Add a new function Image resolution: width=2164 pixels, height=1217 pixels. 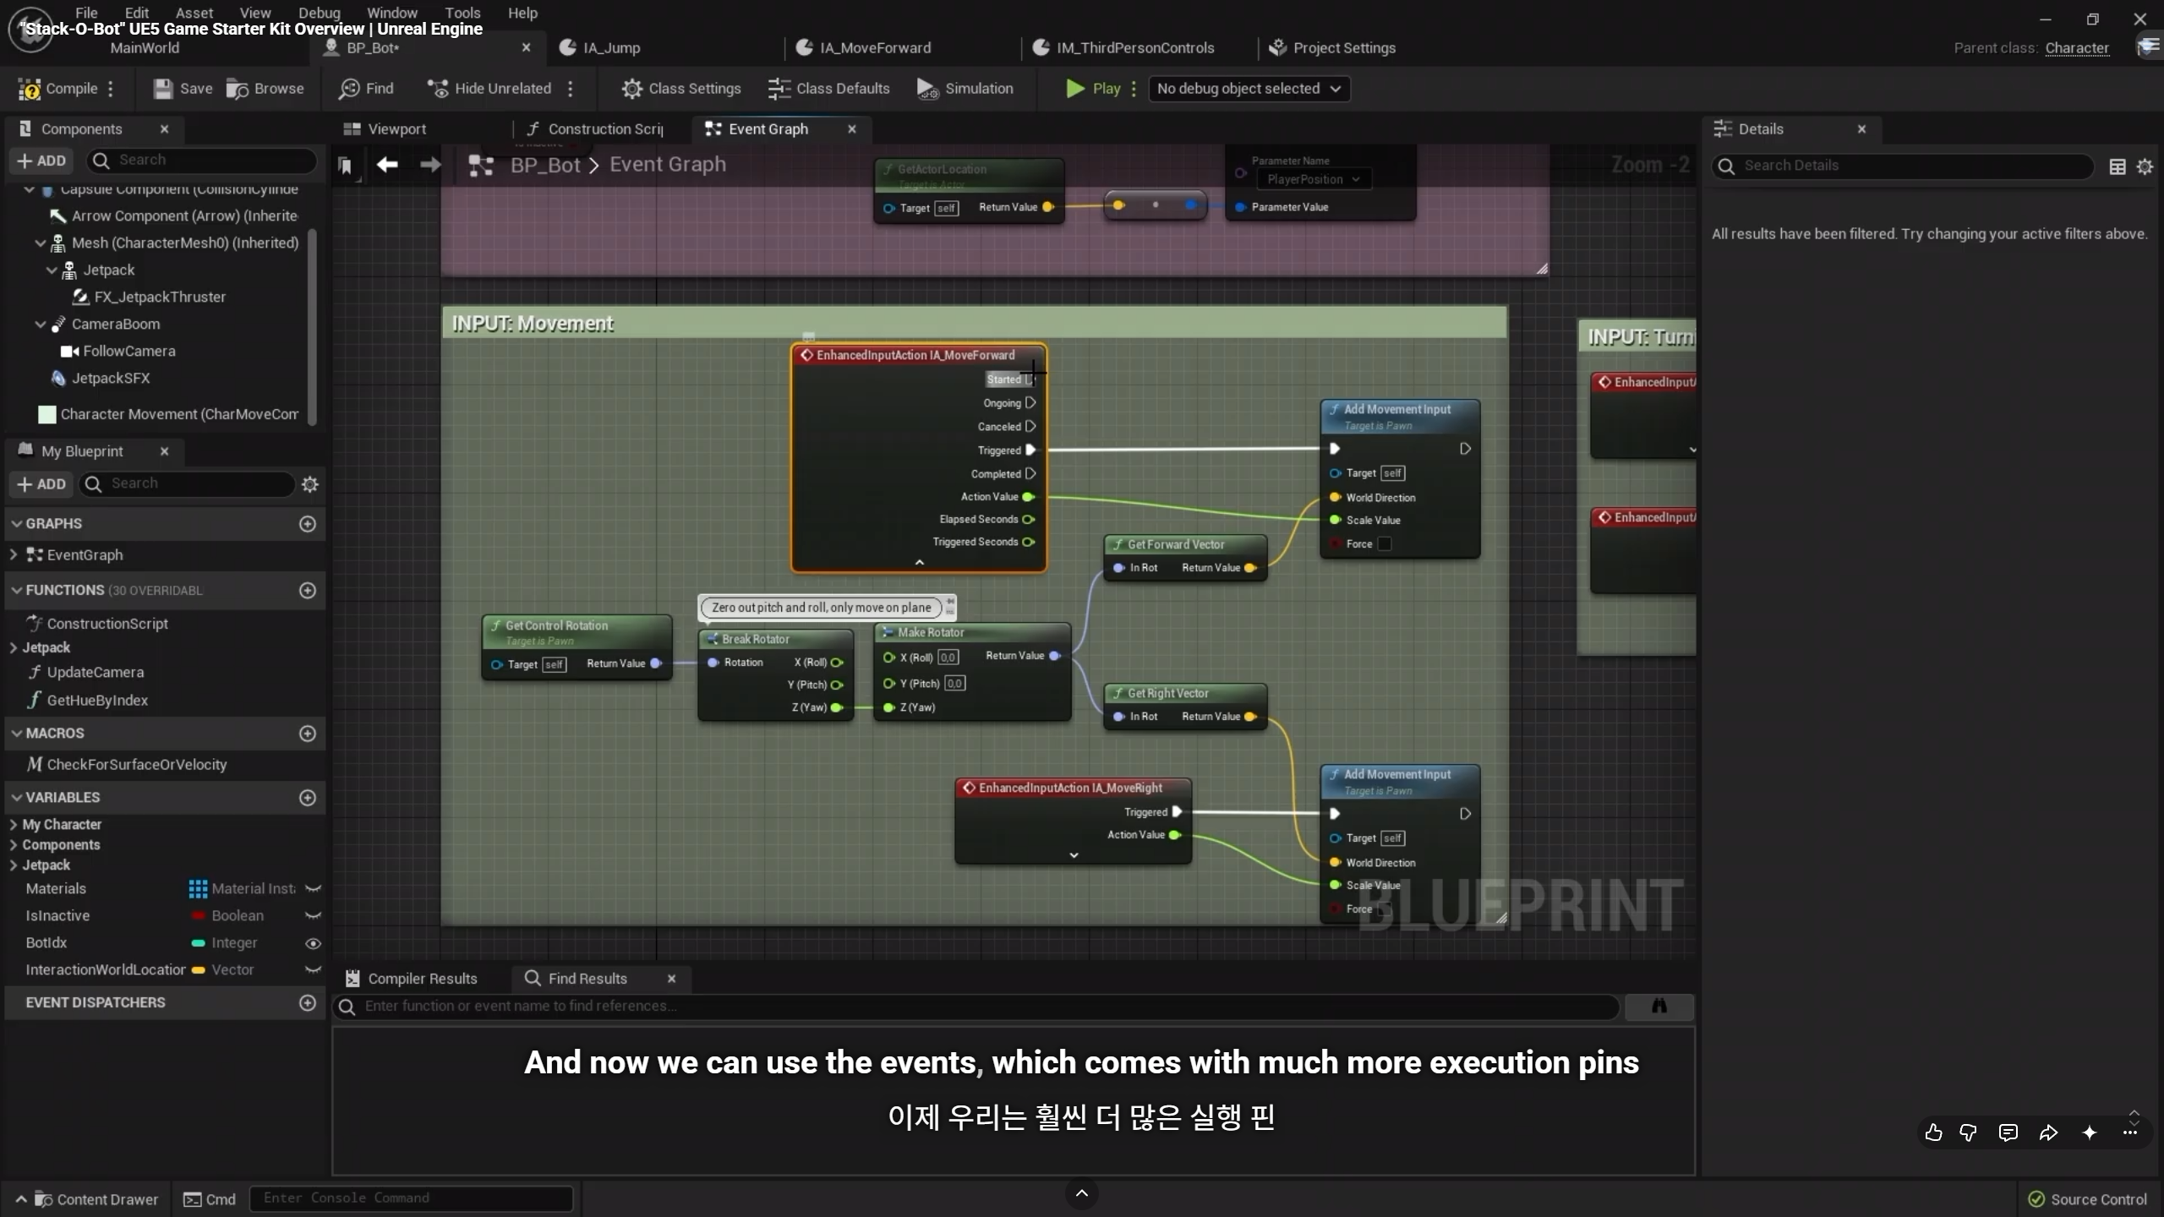point(308,590)
